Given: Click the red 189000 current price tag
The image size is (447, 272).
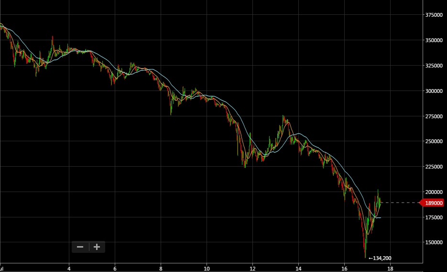Looking at the screenshot, I should [432, 203].
